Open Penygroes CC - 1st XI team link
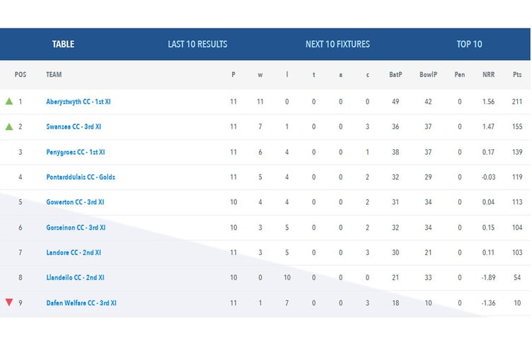 pos(75,152)
